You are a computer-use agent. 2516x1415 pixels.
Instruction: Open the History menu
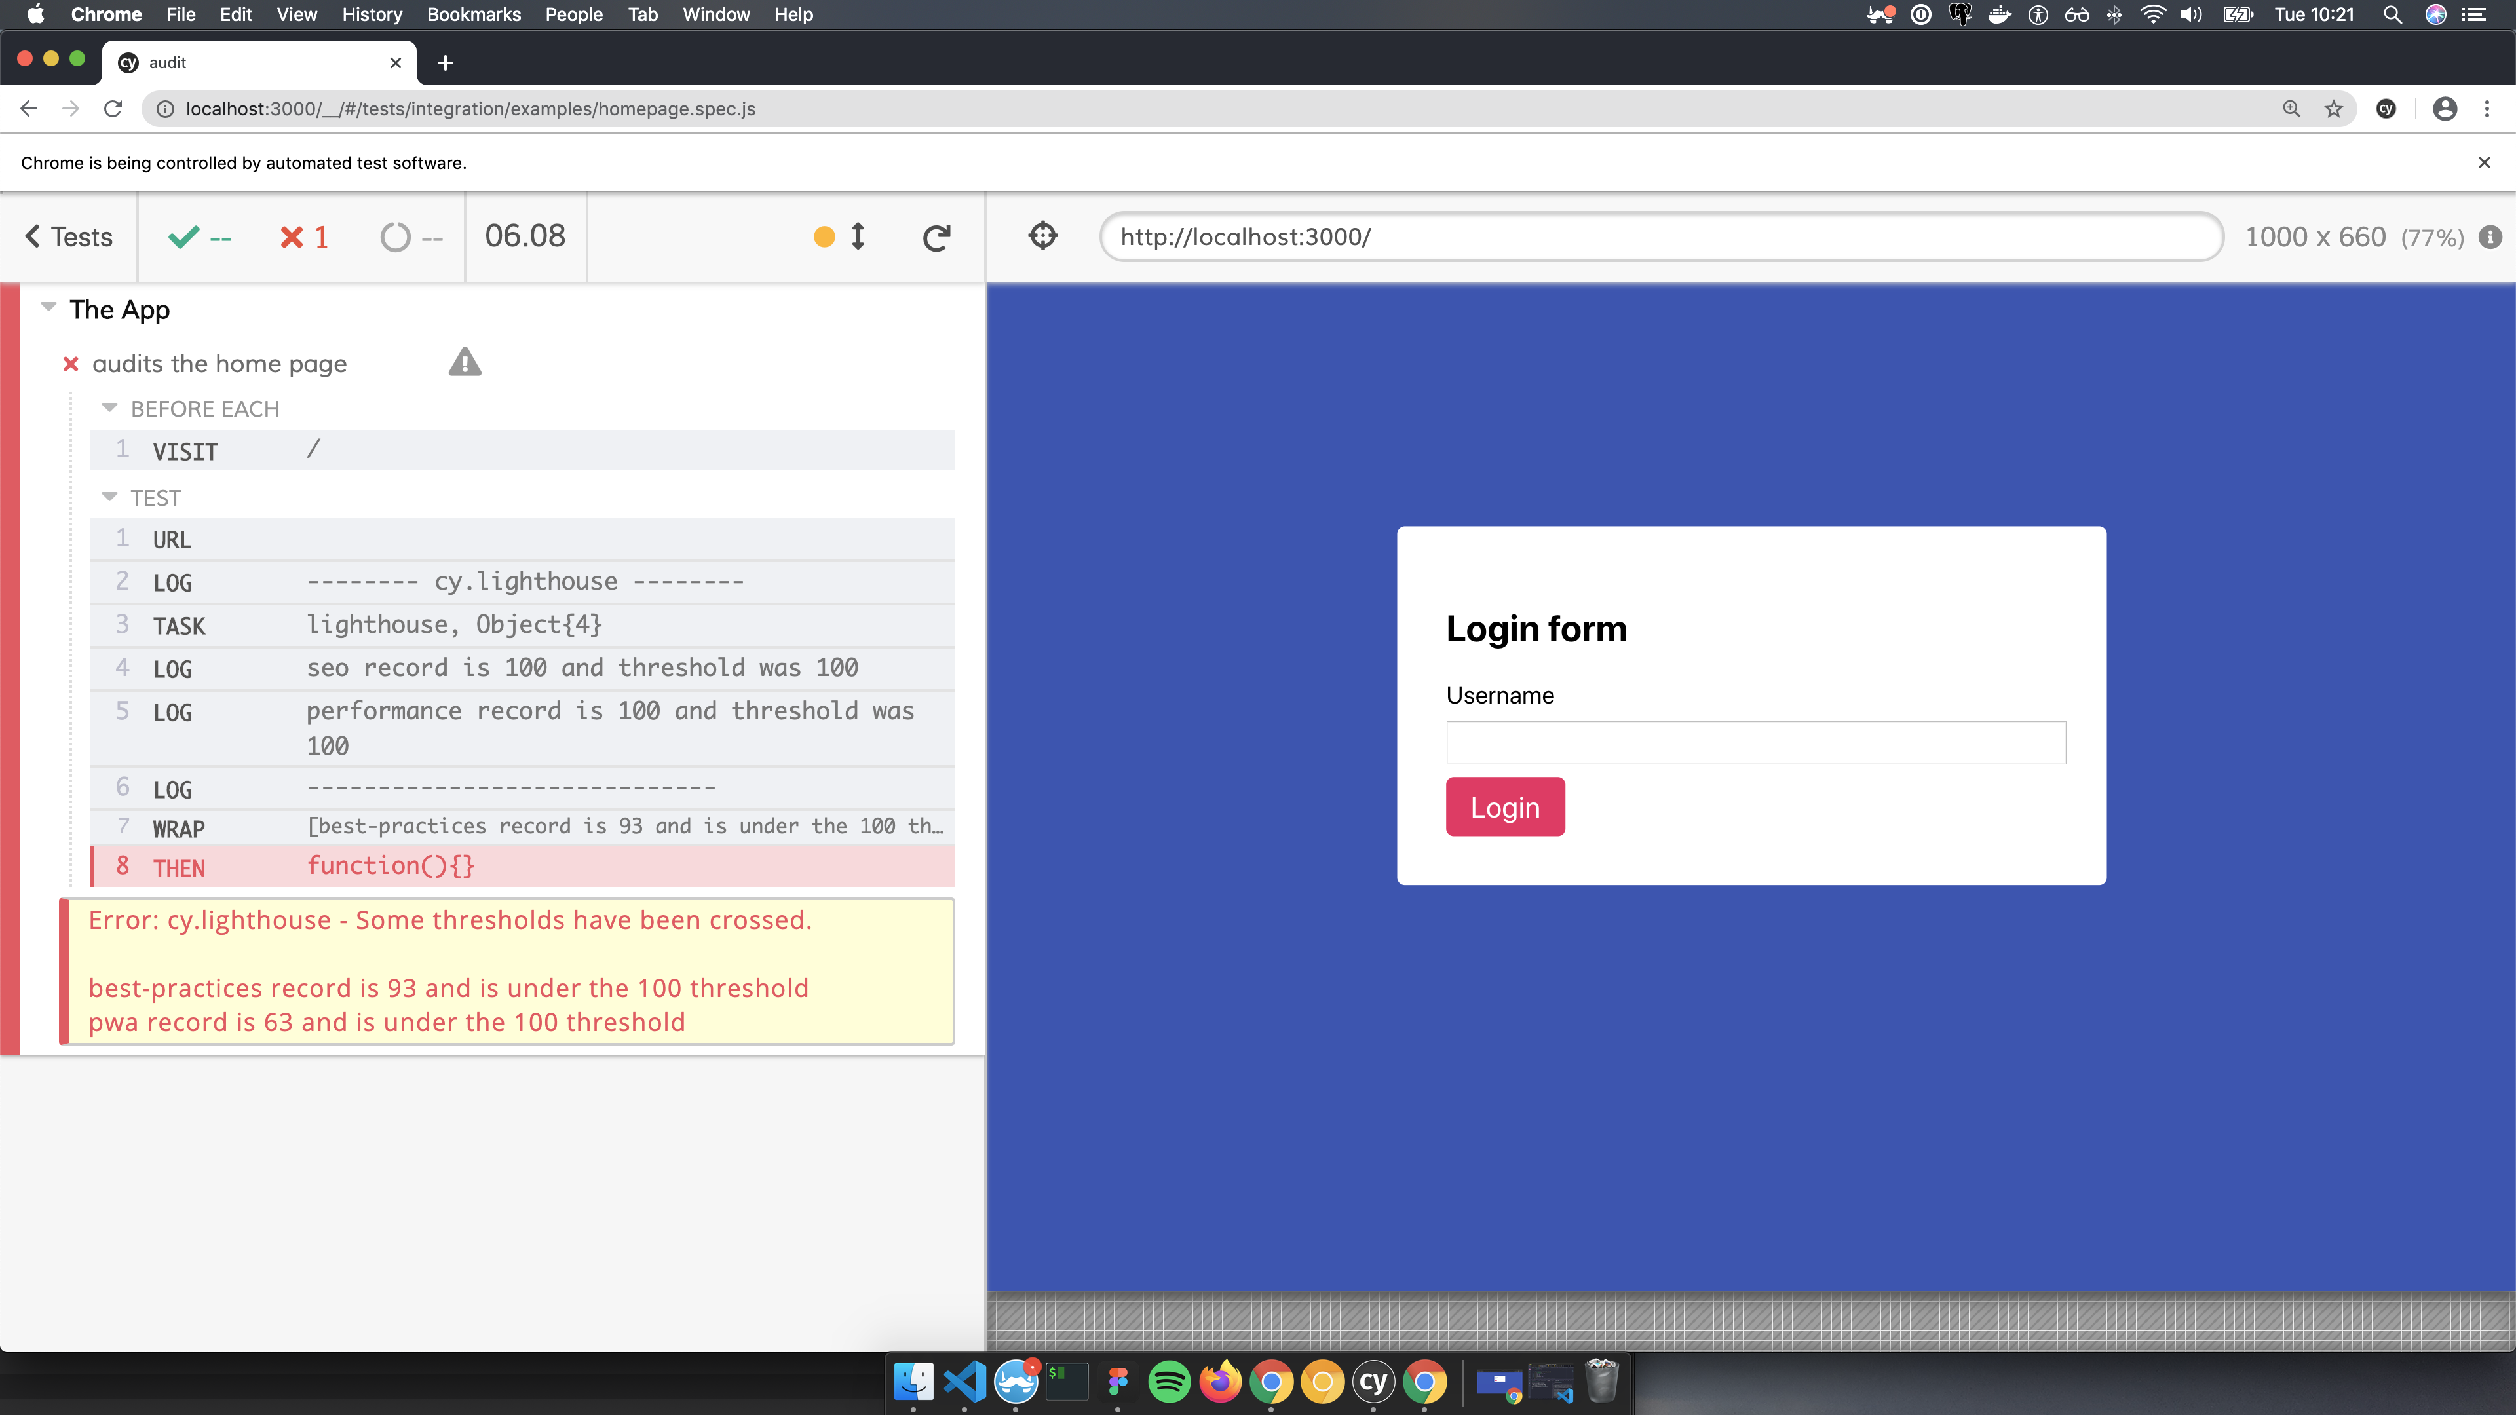371,14
